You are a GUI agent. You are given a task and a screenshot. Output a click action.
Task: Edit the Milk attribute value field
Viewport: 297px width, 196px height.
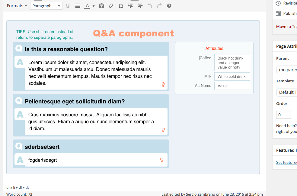point(232,76)
